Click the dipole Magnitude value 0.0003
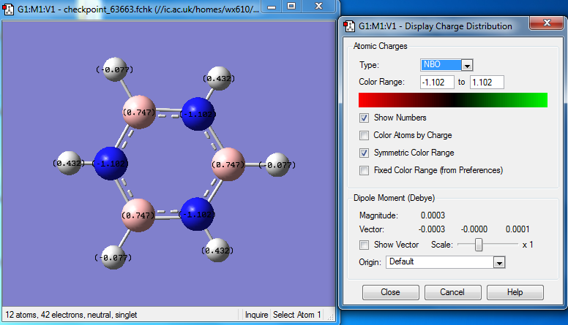The width and height of the screenshot is (568, 325). [433, 216]
